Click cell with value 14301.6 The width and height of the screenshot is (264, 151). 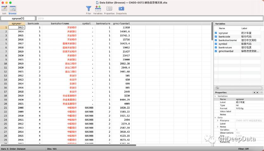pos(122,32)
